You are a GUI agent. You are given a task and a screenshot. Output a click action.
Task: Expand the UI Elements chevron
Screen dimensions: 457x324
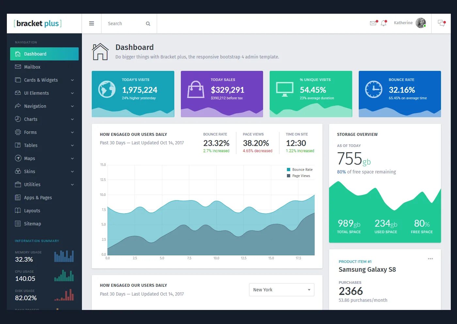click(x=72, y=93)
